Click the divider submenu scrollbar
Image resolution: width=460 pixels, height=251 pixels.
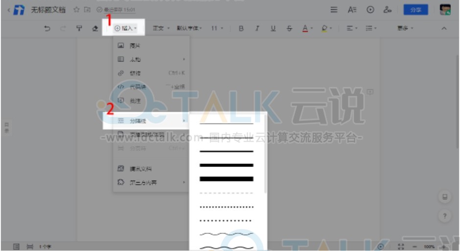coord(265,154)
